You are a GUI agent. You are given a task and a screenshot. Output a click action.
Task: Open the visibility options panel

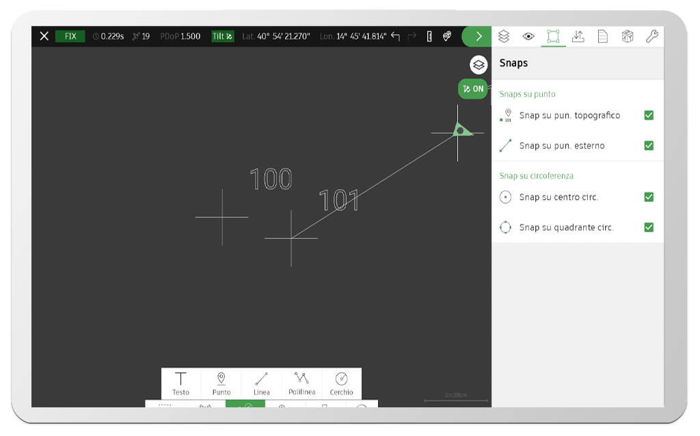tap(528, 36)
